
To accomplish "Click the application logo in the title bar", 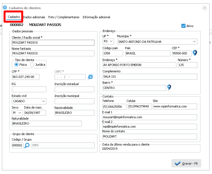I will pos(5,8).
